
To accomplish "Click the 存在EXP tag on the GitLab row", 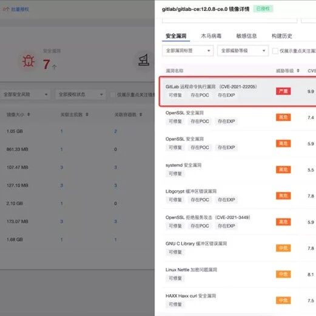I will pos(226,95).
